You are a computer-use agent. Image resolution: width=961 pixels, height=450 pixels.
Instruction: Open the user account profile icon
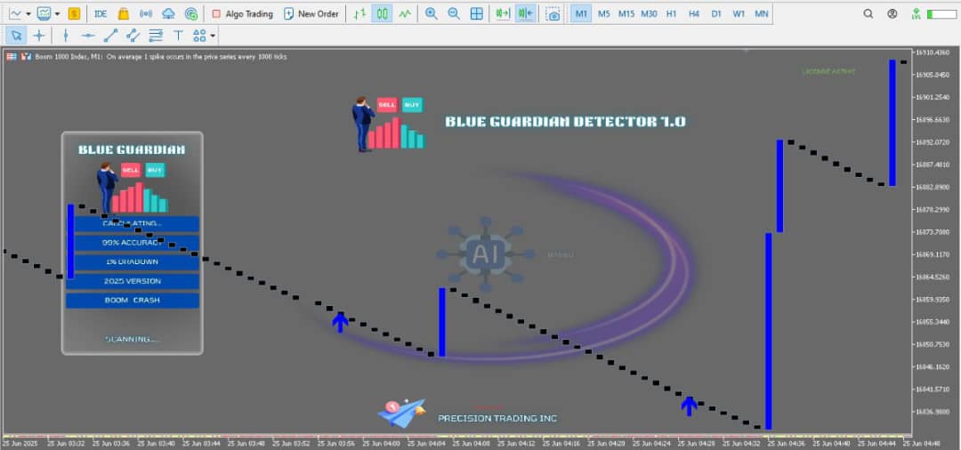tap(892, 13)
